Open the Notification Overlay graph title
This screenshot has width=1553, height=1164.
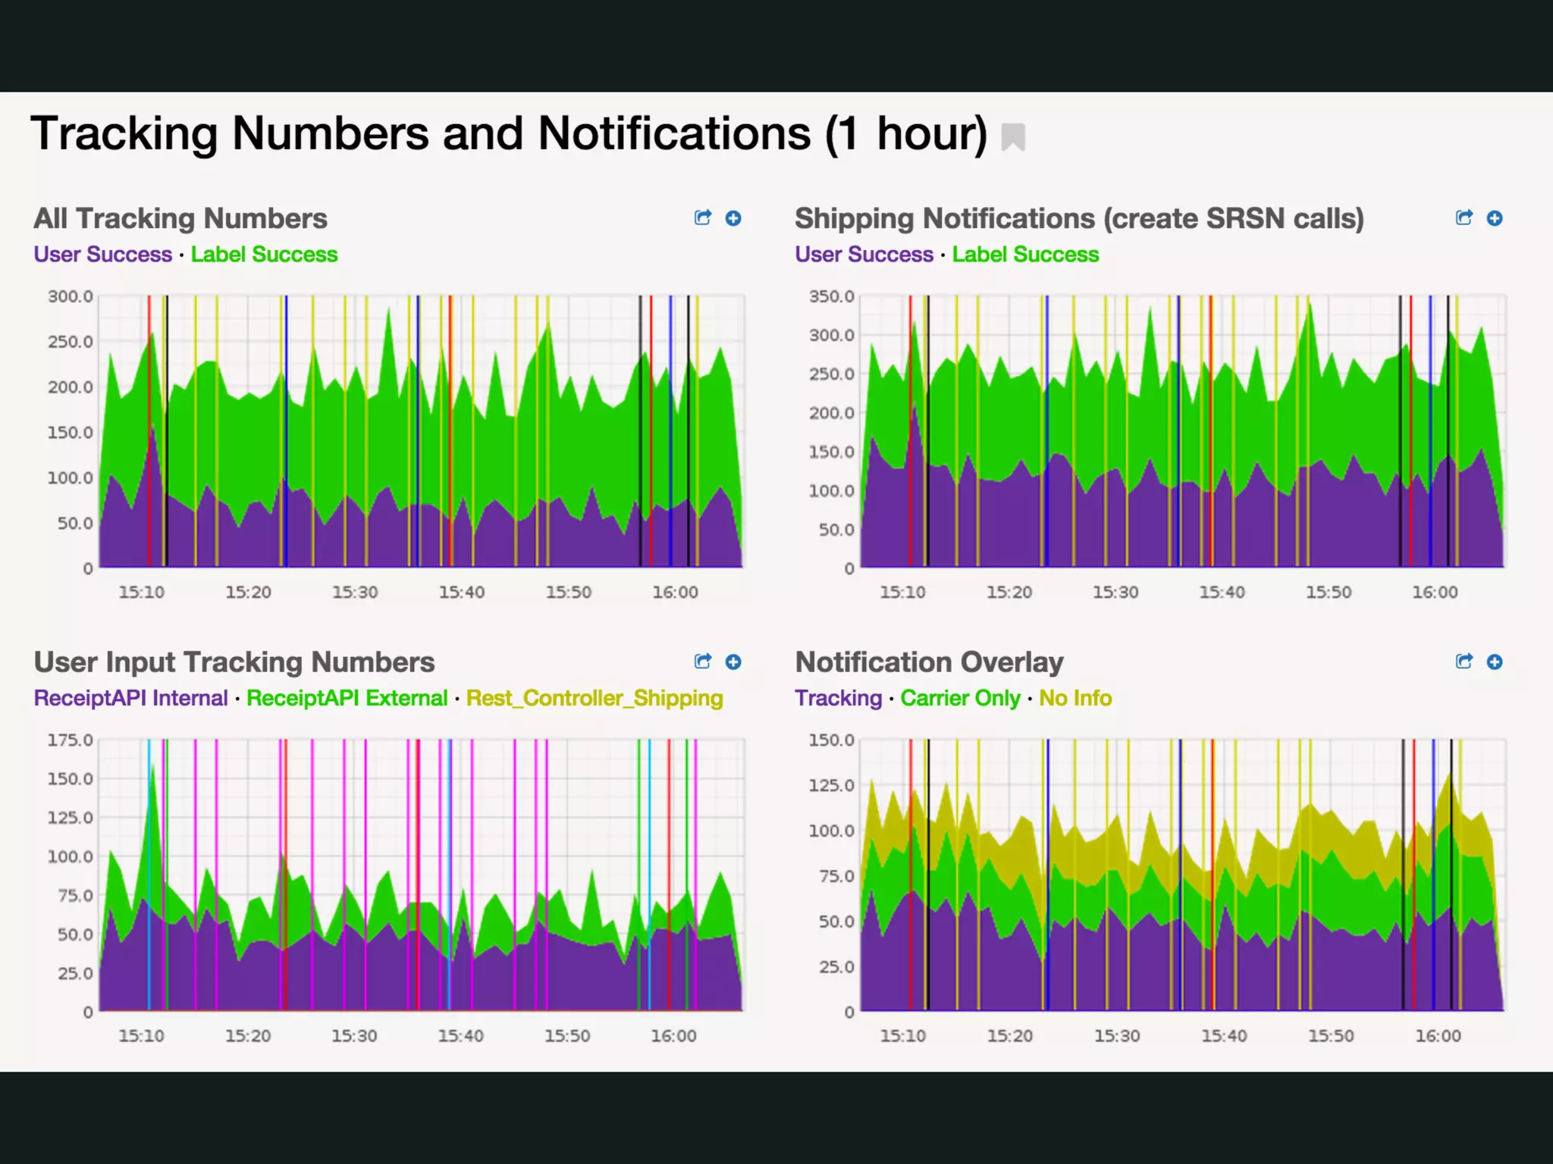[x=929, y=662]
